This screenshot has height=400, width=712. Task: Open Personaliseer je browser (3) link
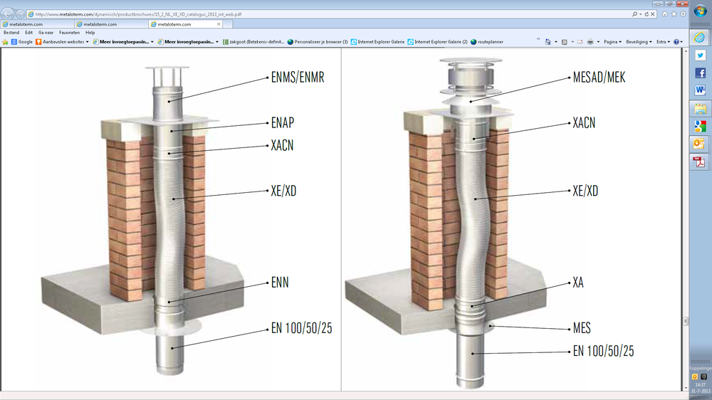tap(318, 42)
